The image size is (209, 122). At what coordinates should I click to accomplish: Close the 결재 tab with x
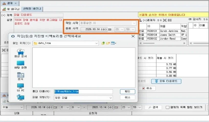[16, 3]
